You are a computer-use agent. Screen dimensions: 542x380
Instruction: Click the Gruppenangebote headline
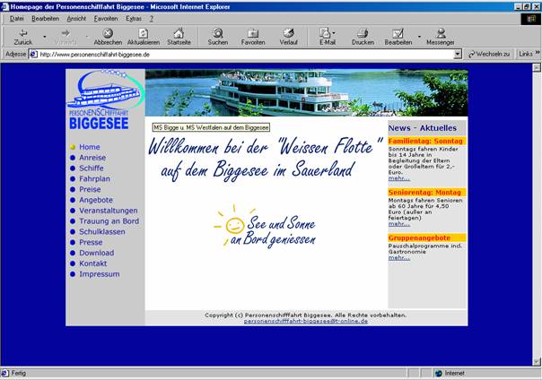tap(419, 237)
